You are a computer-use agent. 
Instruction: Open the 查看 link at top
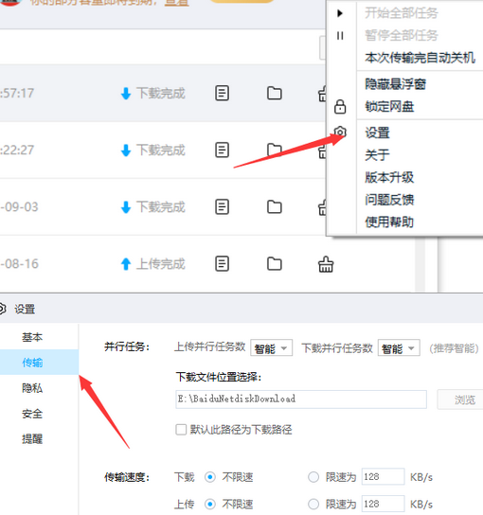[x=177, y=3]
